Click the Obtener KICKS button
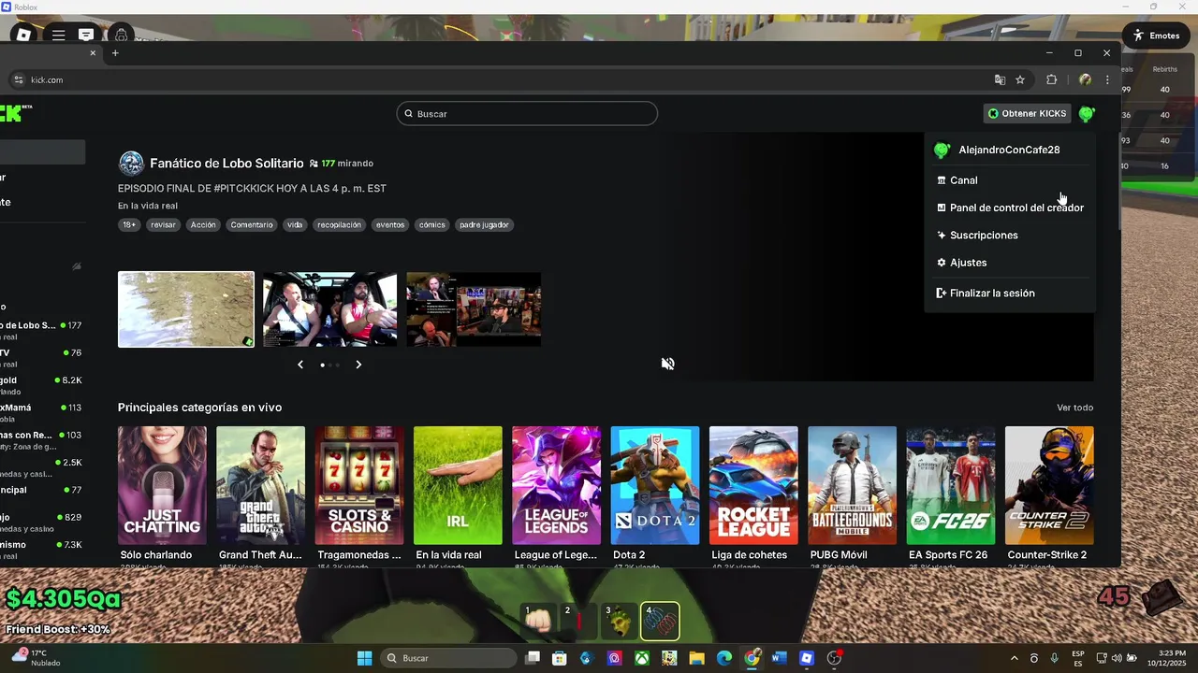This screenshot has height=673, width=1198. pos(1027,114)
